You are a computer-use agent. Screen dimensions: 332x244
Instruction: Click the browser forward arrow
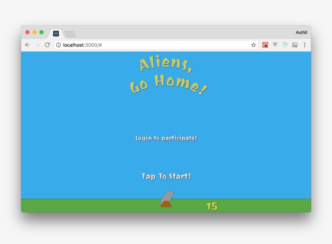pos(37,45)
